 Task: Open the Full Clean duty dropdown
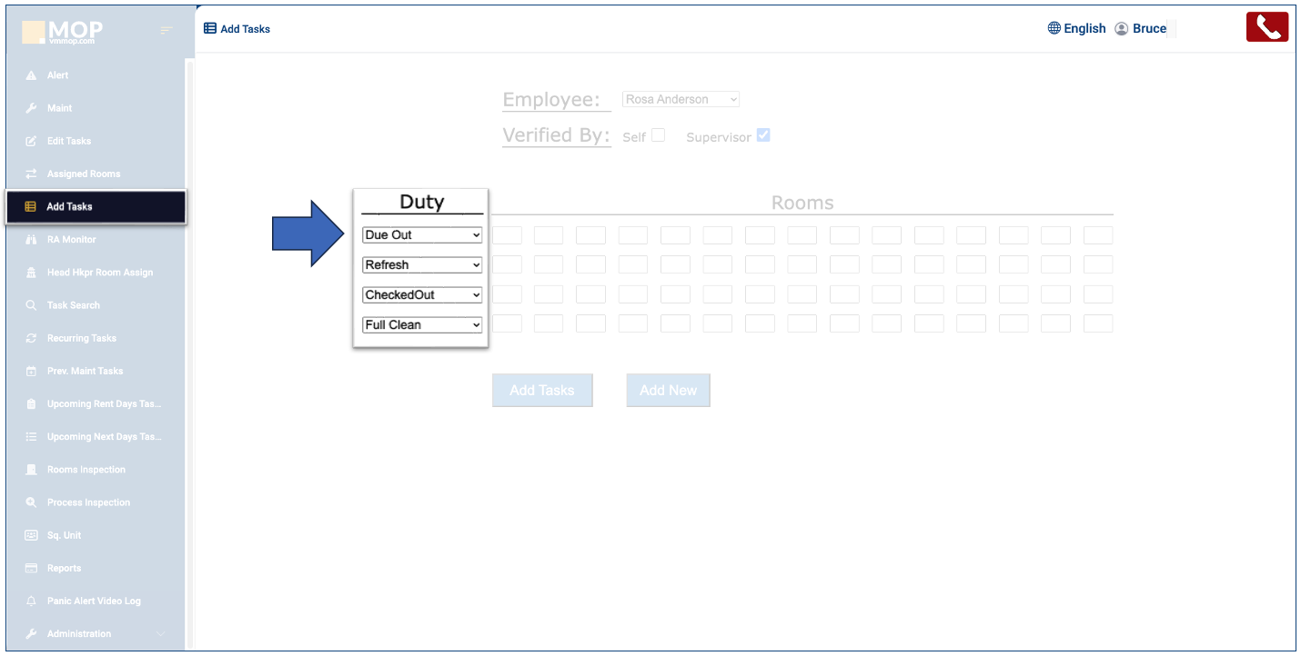point(422,325)
